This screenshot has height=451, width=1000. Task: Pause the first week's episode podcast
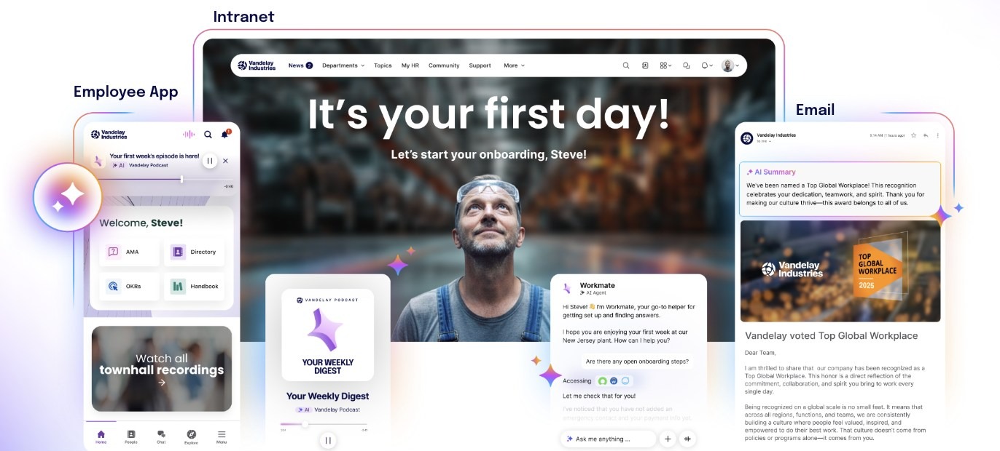(x=210, y=161)
